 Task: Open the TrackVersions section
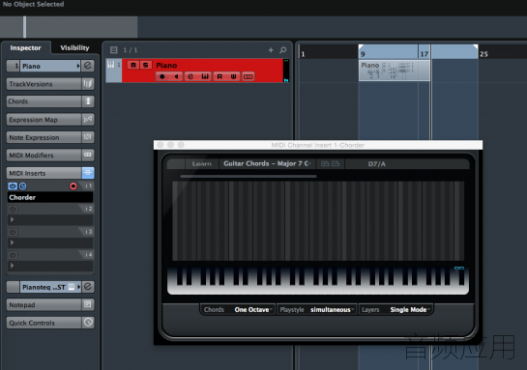44,84
